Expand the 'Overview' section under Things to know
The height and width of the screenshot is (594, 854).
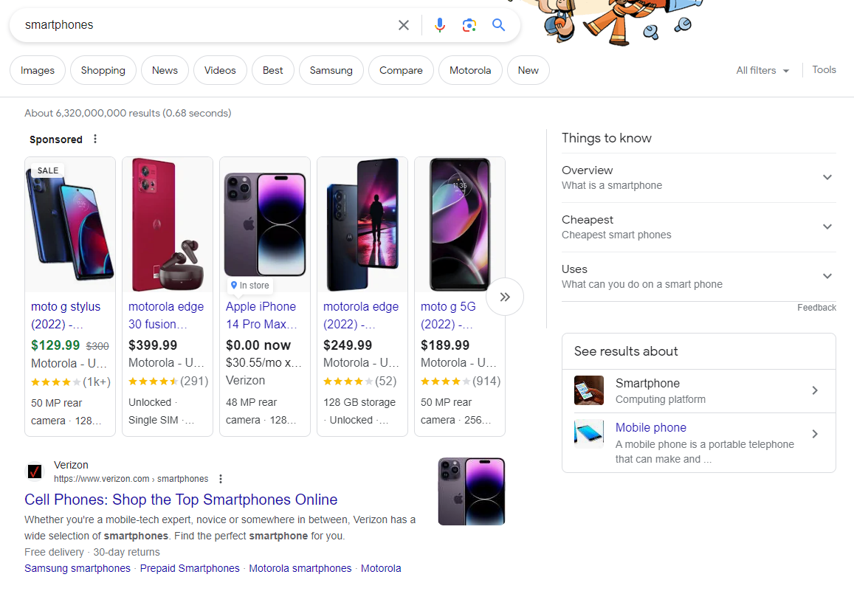point(827,178)
